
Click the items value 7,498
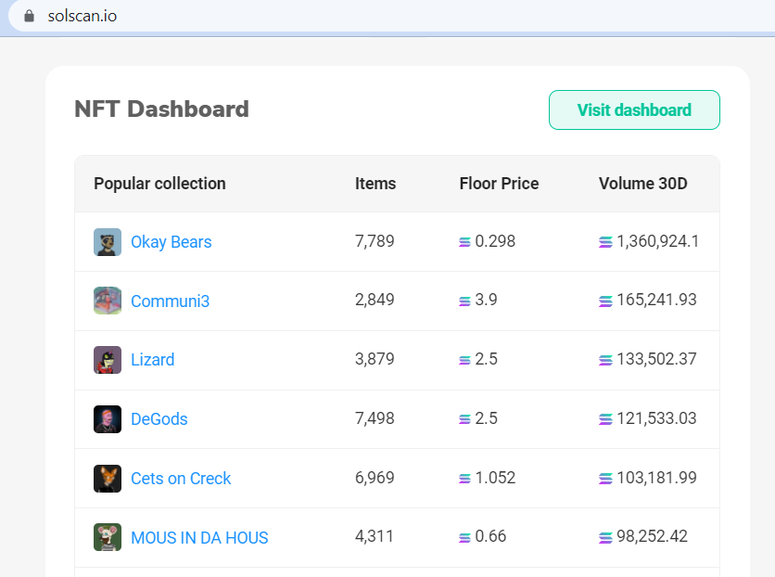(x=375, y=418)
